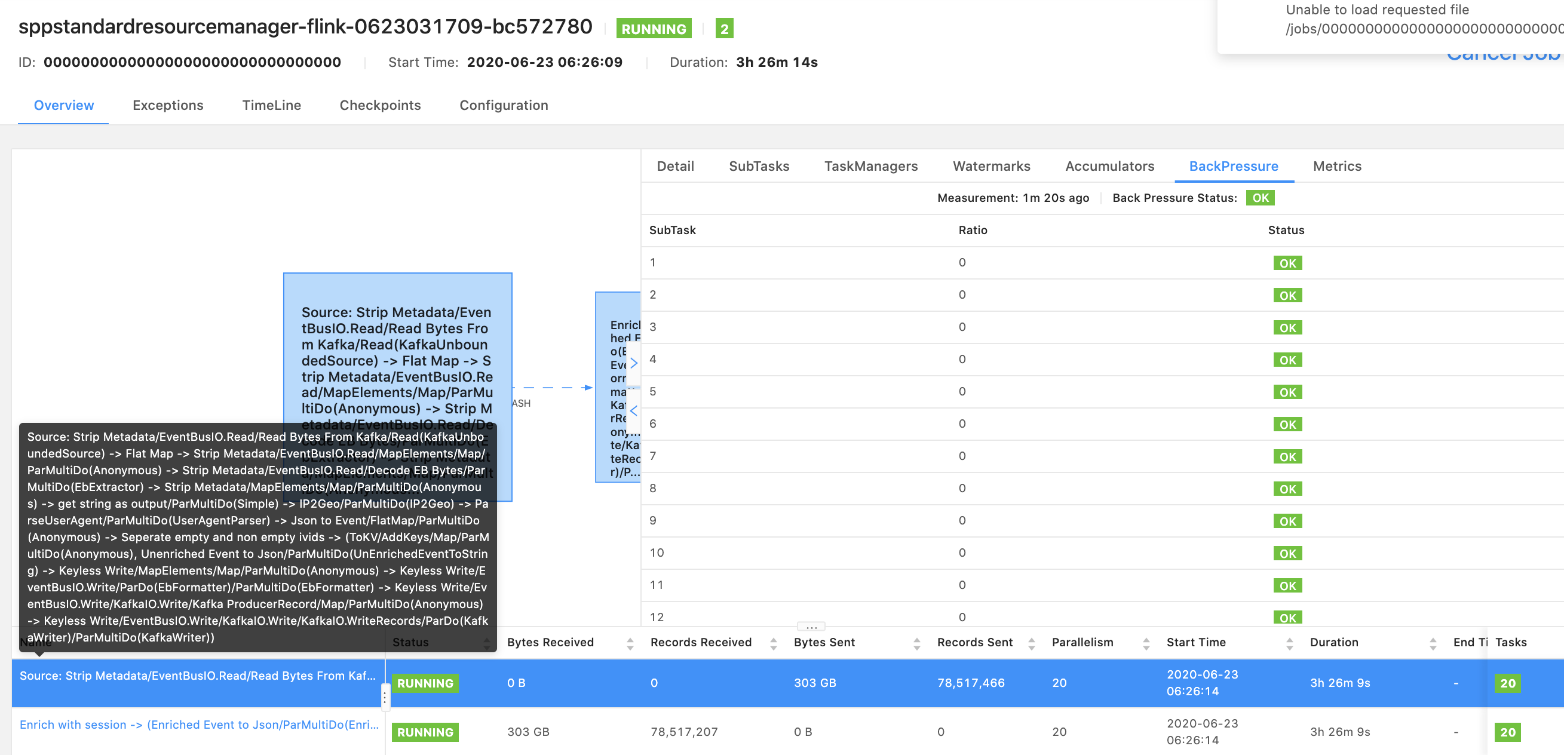Click the Start Time sort arrows
This screenshot has width=1564, height=755.
point(1289,643)
